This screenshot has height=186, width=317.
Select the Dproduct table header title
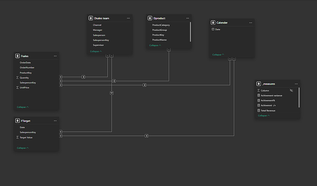(159, 18)
